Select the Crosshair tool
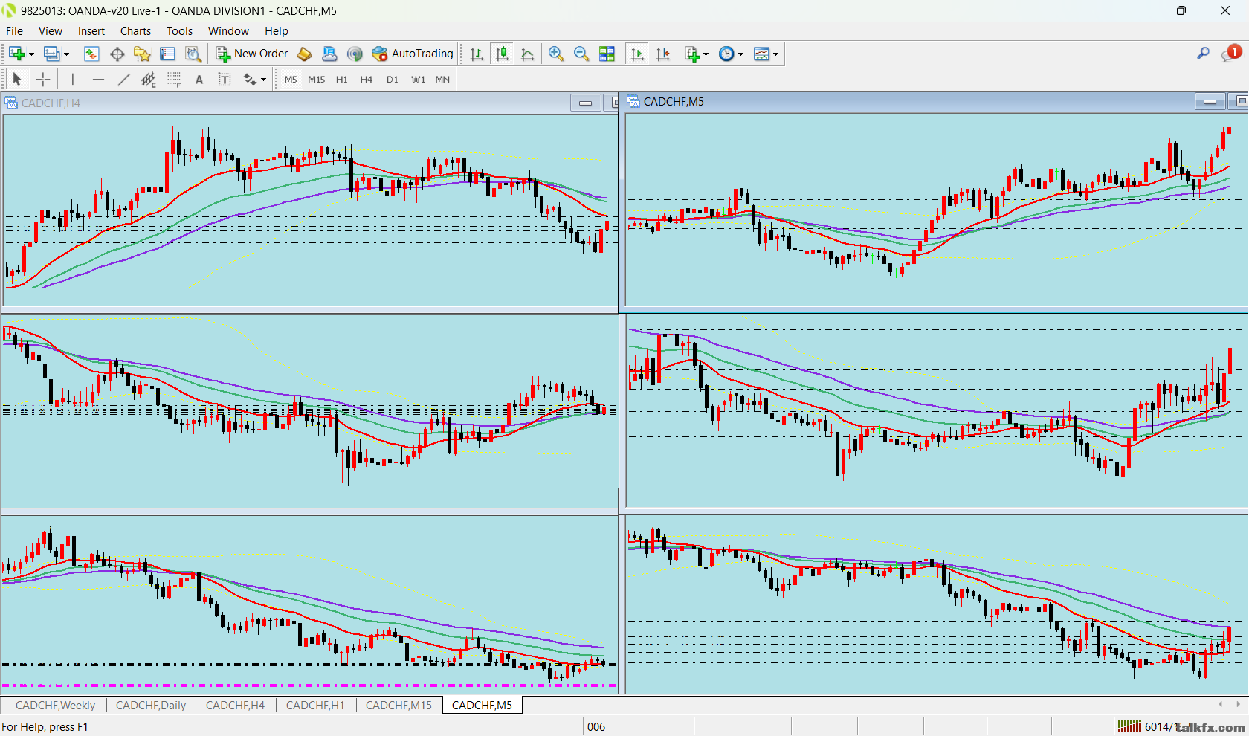Screen dimensions: 1249x736 click(43, 80)
